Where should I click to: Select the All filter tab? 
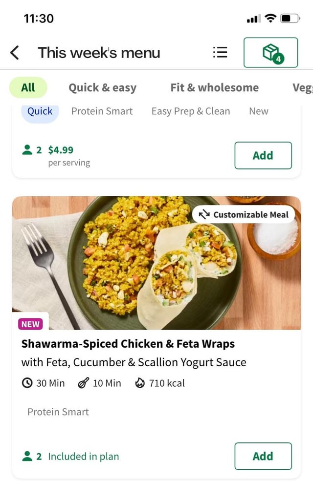coord(28,88)
